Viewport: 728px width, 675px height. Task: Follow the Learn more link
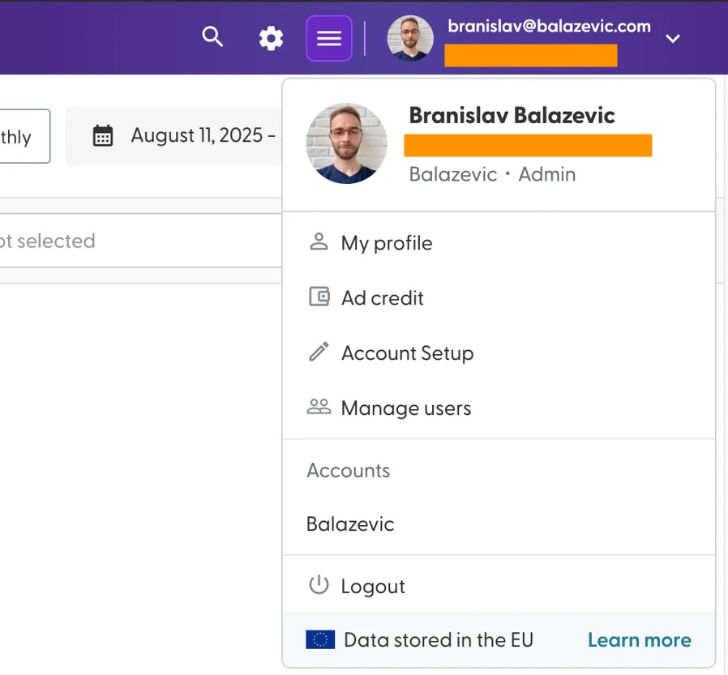(640, 640)
